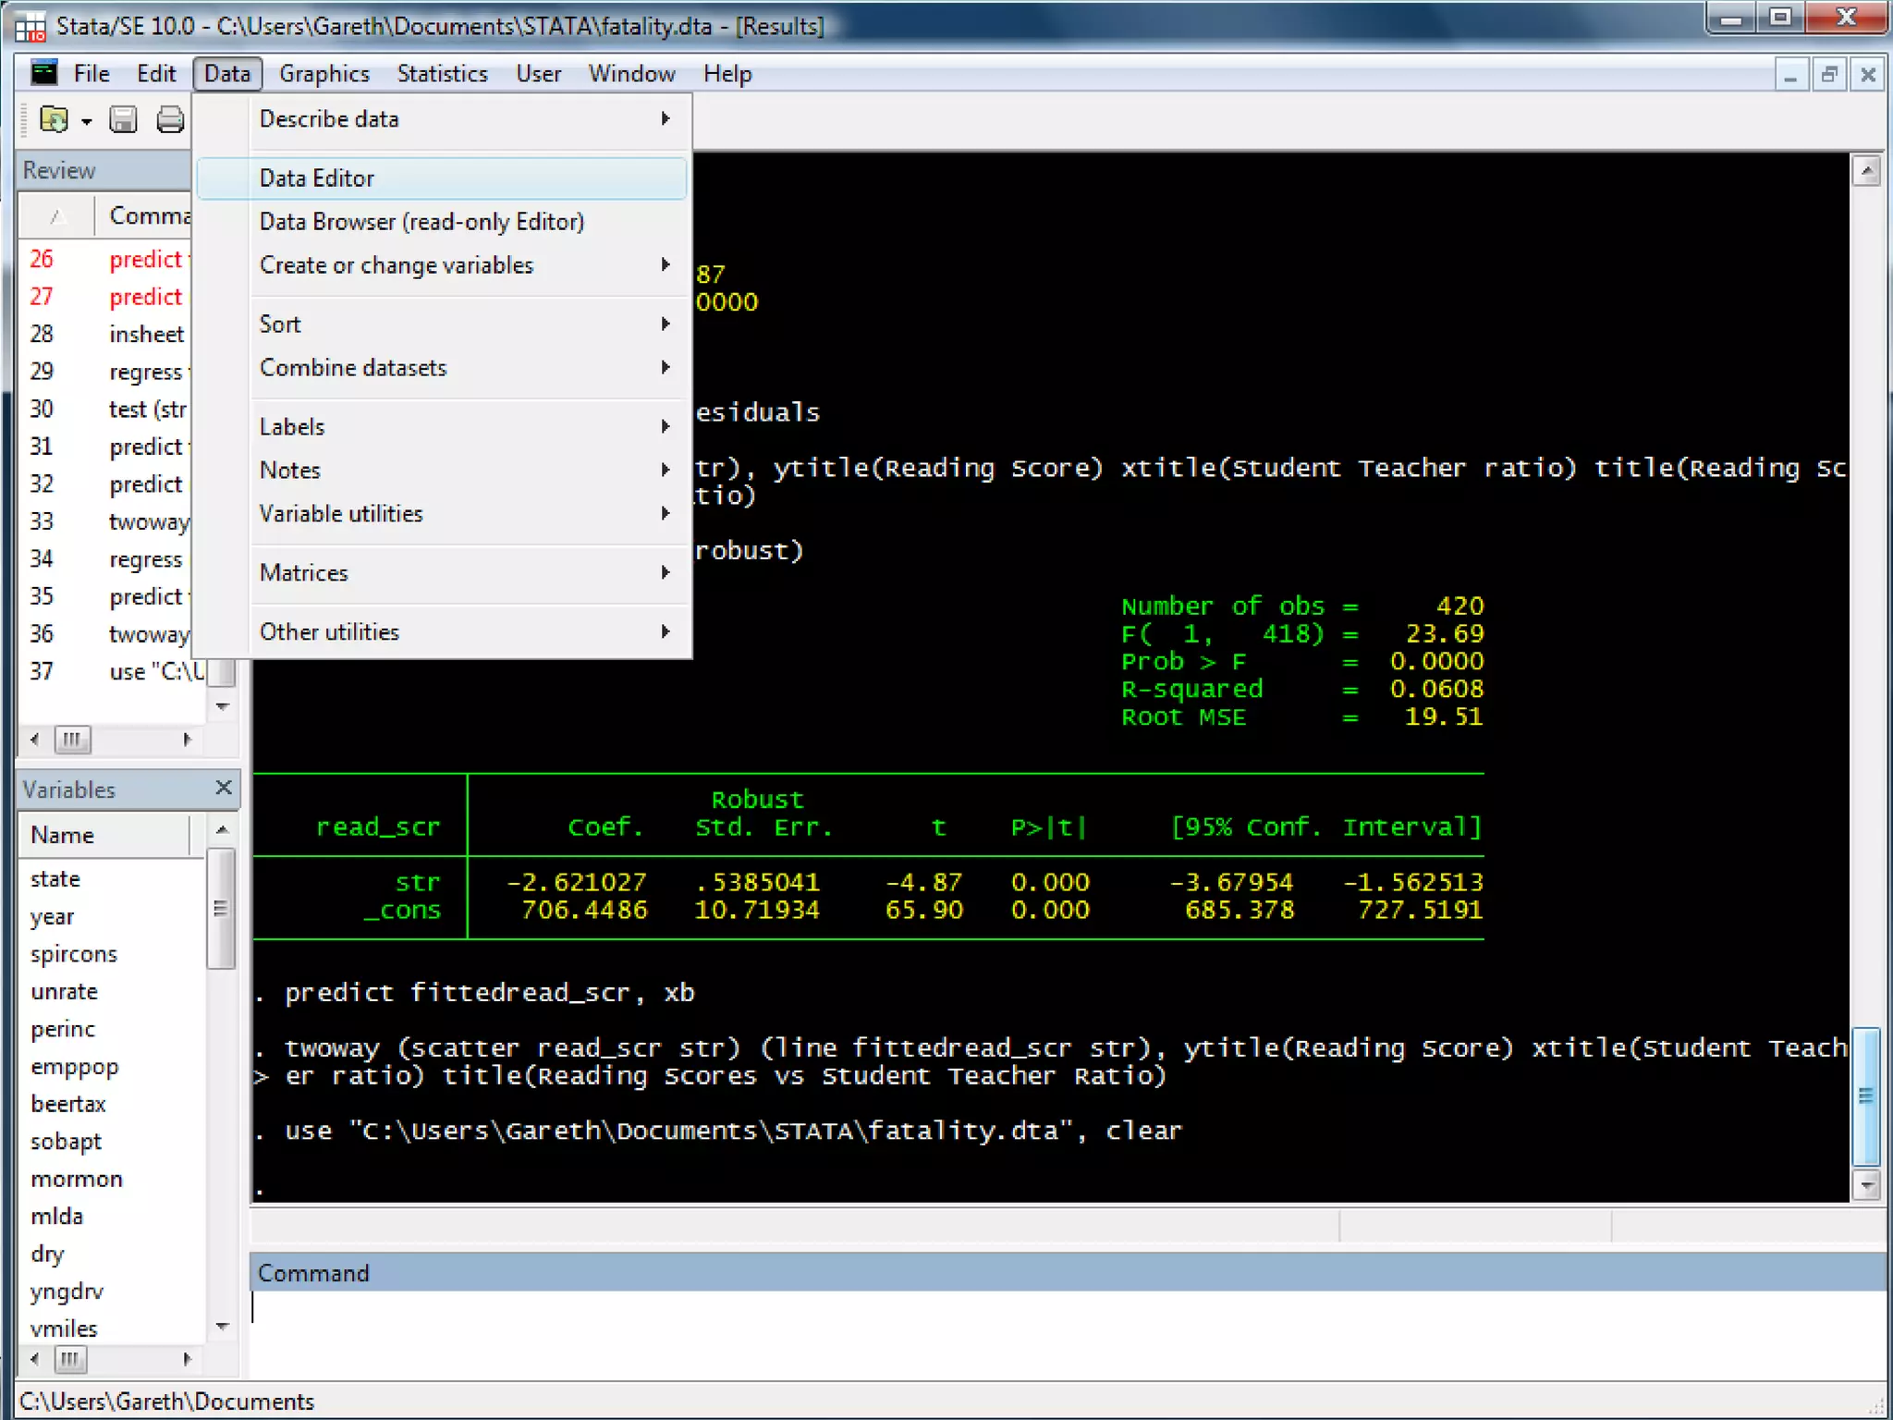Choose Data Browser (read-only Editor)

click(421, 222)
